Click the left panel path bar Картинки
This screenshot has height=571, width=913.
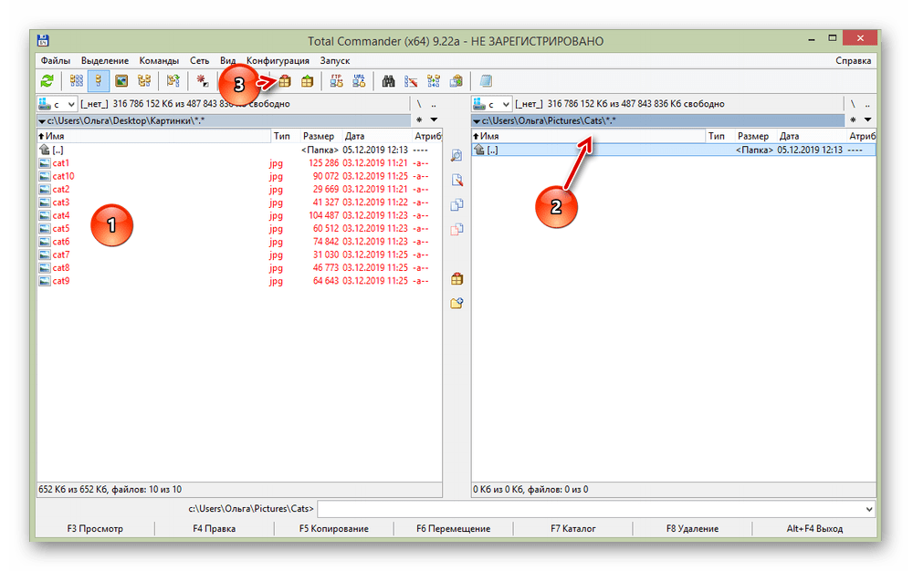[225, 120]
